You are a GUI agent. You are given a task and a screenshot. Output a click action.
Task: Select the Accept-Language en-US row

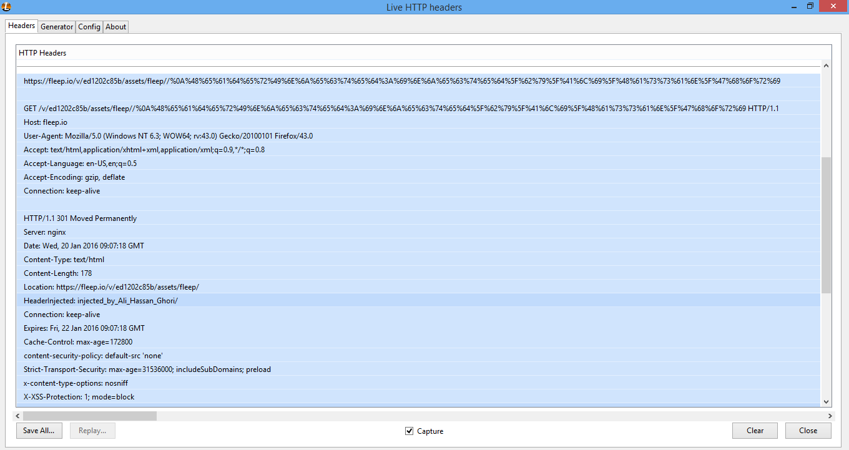419,163
